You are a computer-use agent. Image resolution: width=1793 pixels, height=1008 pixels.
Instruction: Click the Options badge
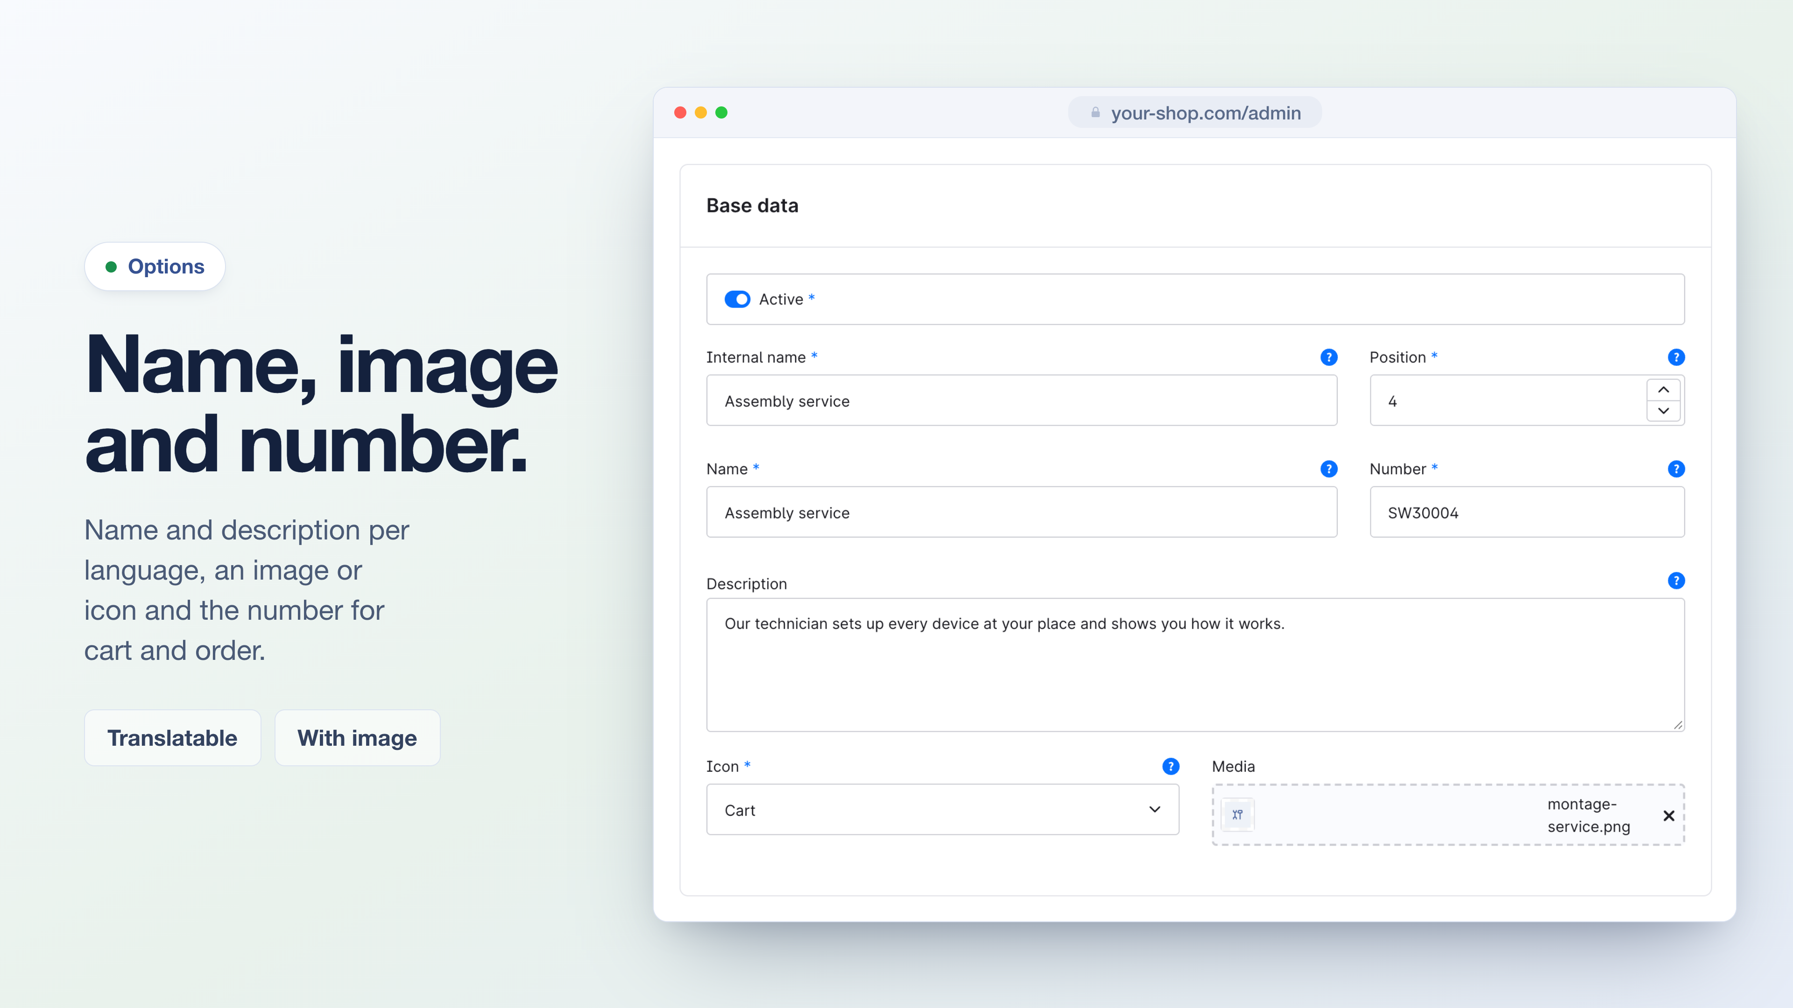(155, 266)
